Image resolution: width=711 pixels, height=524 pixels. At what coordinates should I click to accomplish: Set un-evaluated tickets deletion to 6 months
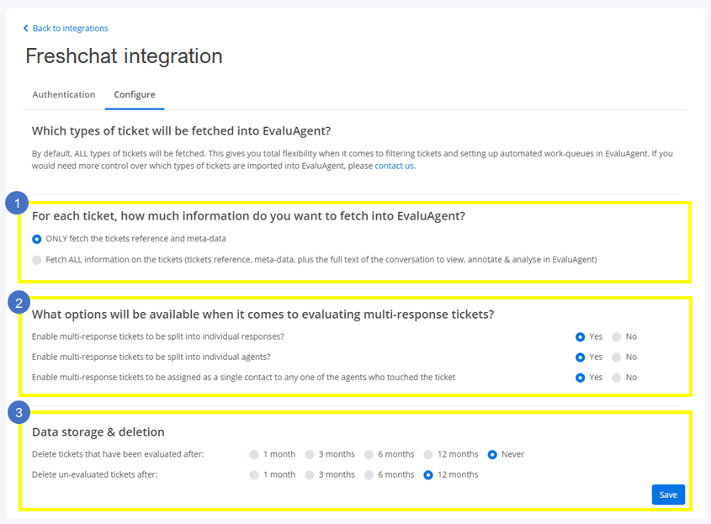[x=369, y=475]
